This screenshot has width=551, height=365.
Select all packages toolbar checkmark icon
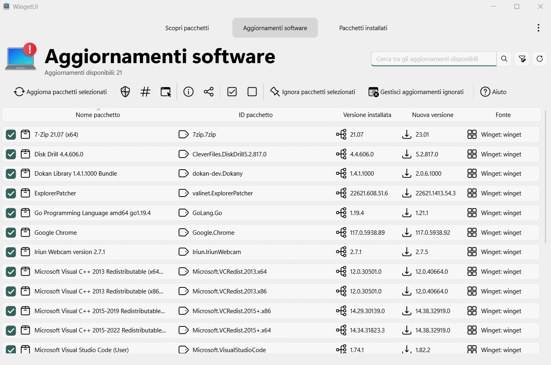click(232, 92)
